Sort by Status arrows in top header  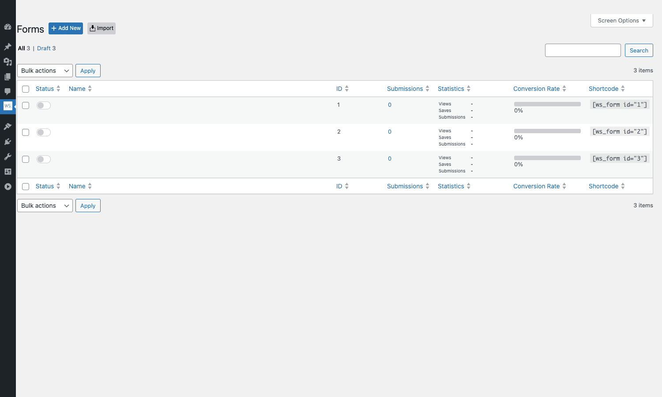58,89
